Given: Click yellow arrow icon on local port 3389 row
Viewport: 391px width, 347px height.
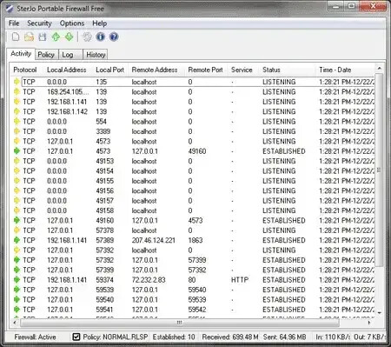Looking at the screenshot, I should [17, 131].
